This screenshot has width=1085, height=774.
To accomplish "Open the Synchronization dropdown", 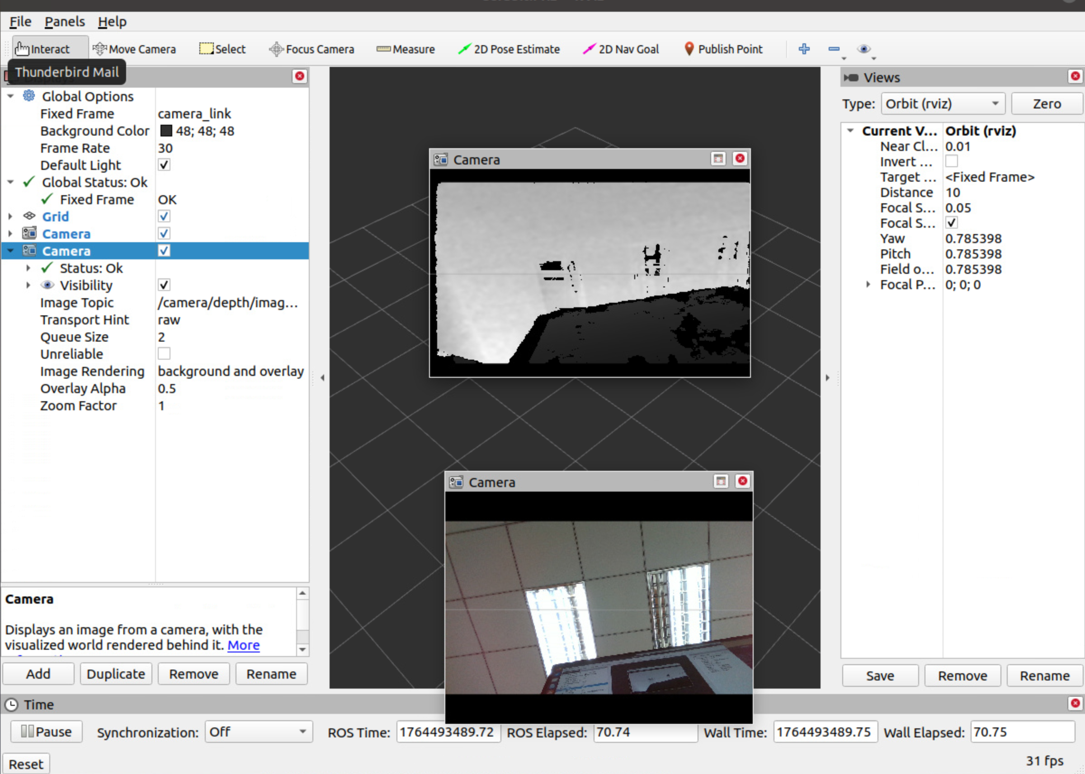I will pyautogui.click(x=259, y=732).
